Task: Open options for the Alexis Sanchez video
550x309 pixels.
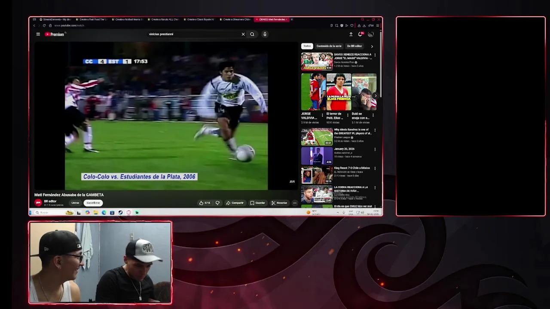Action: pyautogui.click(x=375, y=130)
